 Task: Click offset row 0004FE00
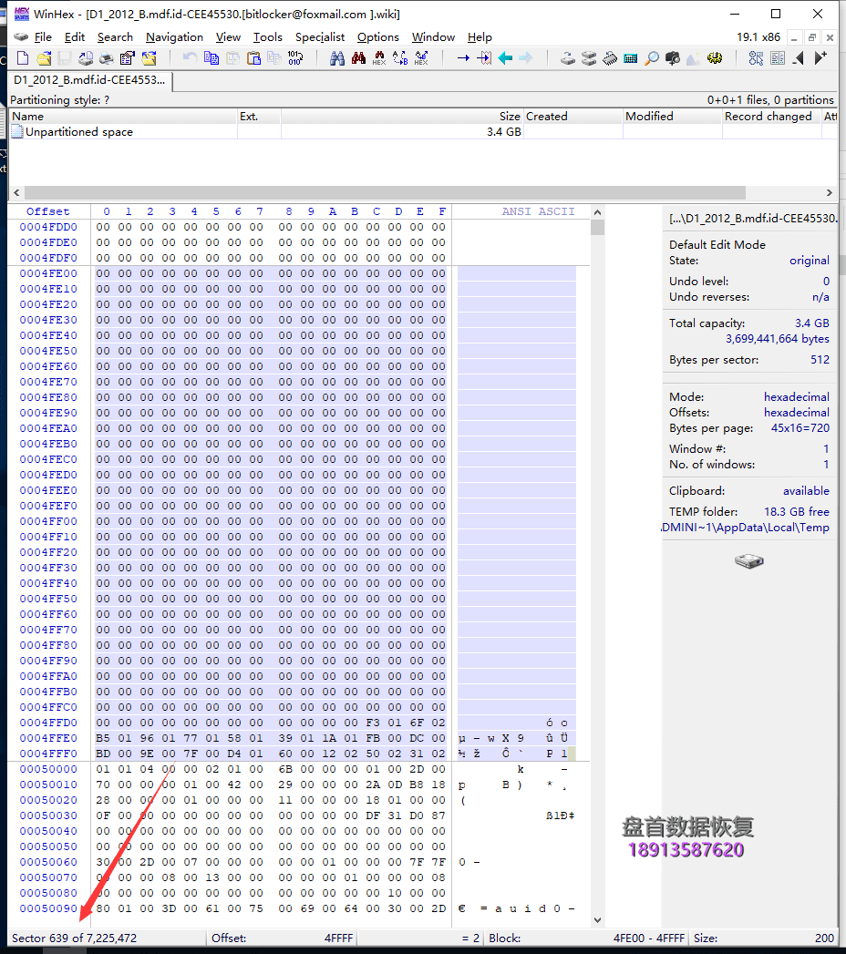click(x=48, y=273)
